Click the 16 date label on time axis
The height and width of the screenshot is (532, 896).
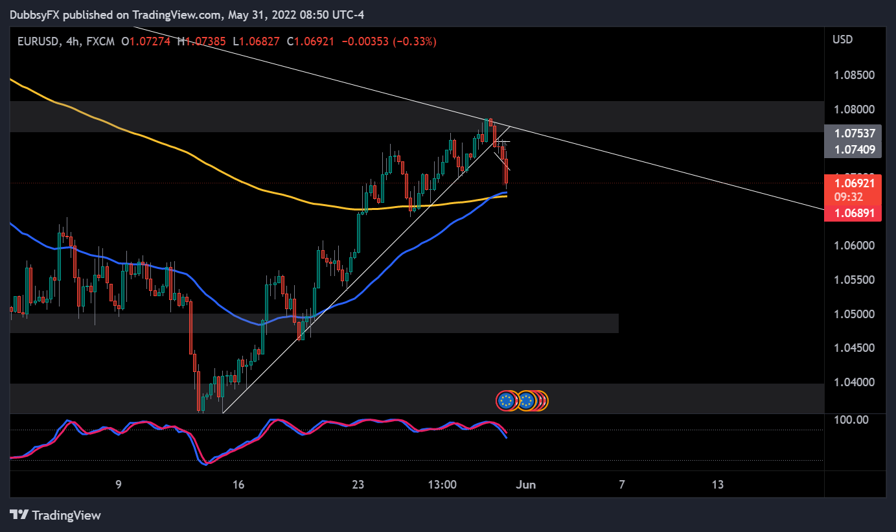238,485
